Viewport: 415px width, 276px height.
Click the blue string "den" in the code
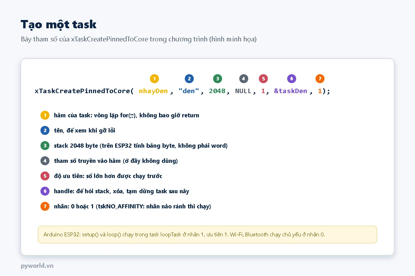(189, 91)
